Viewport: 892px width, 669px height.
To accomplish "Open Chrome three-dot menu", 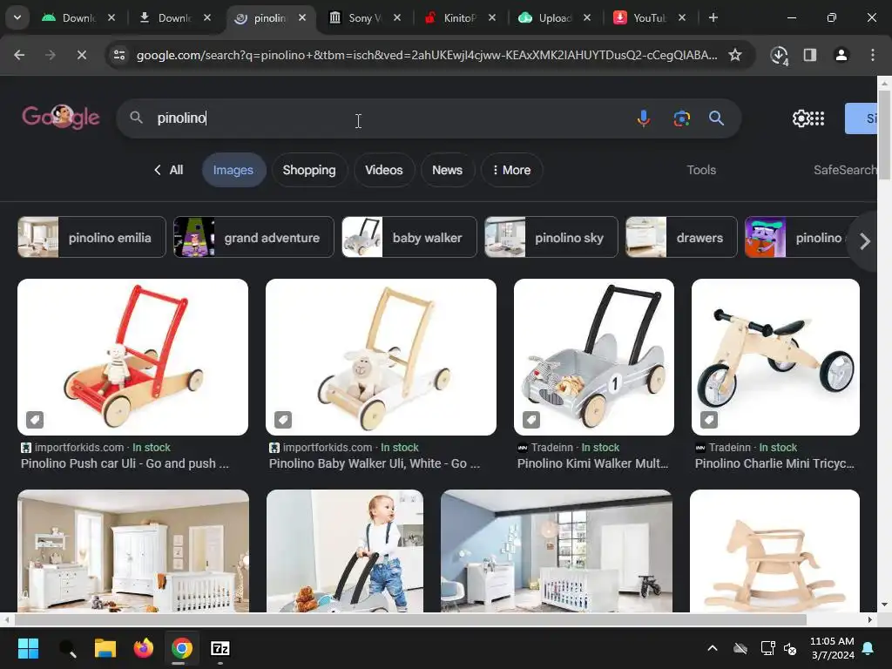I will coord(872,55).
